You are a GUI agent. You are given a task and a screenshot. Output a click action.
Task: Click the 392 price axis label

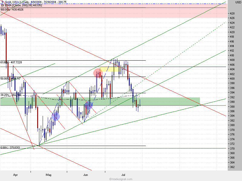point(232,97)
